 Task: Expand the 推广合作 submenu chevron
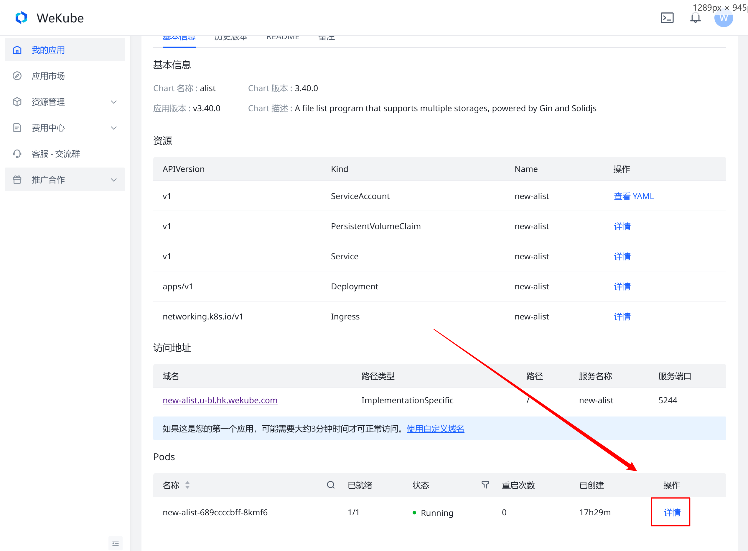click(x=114, y=180)
